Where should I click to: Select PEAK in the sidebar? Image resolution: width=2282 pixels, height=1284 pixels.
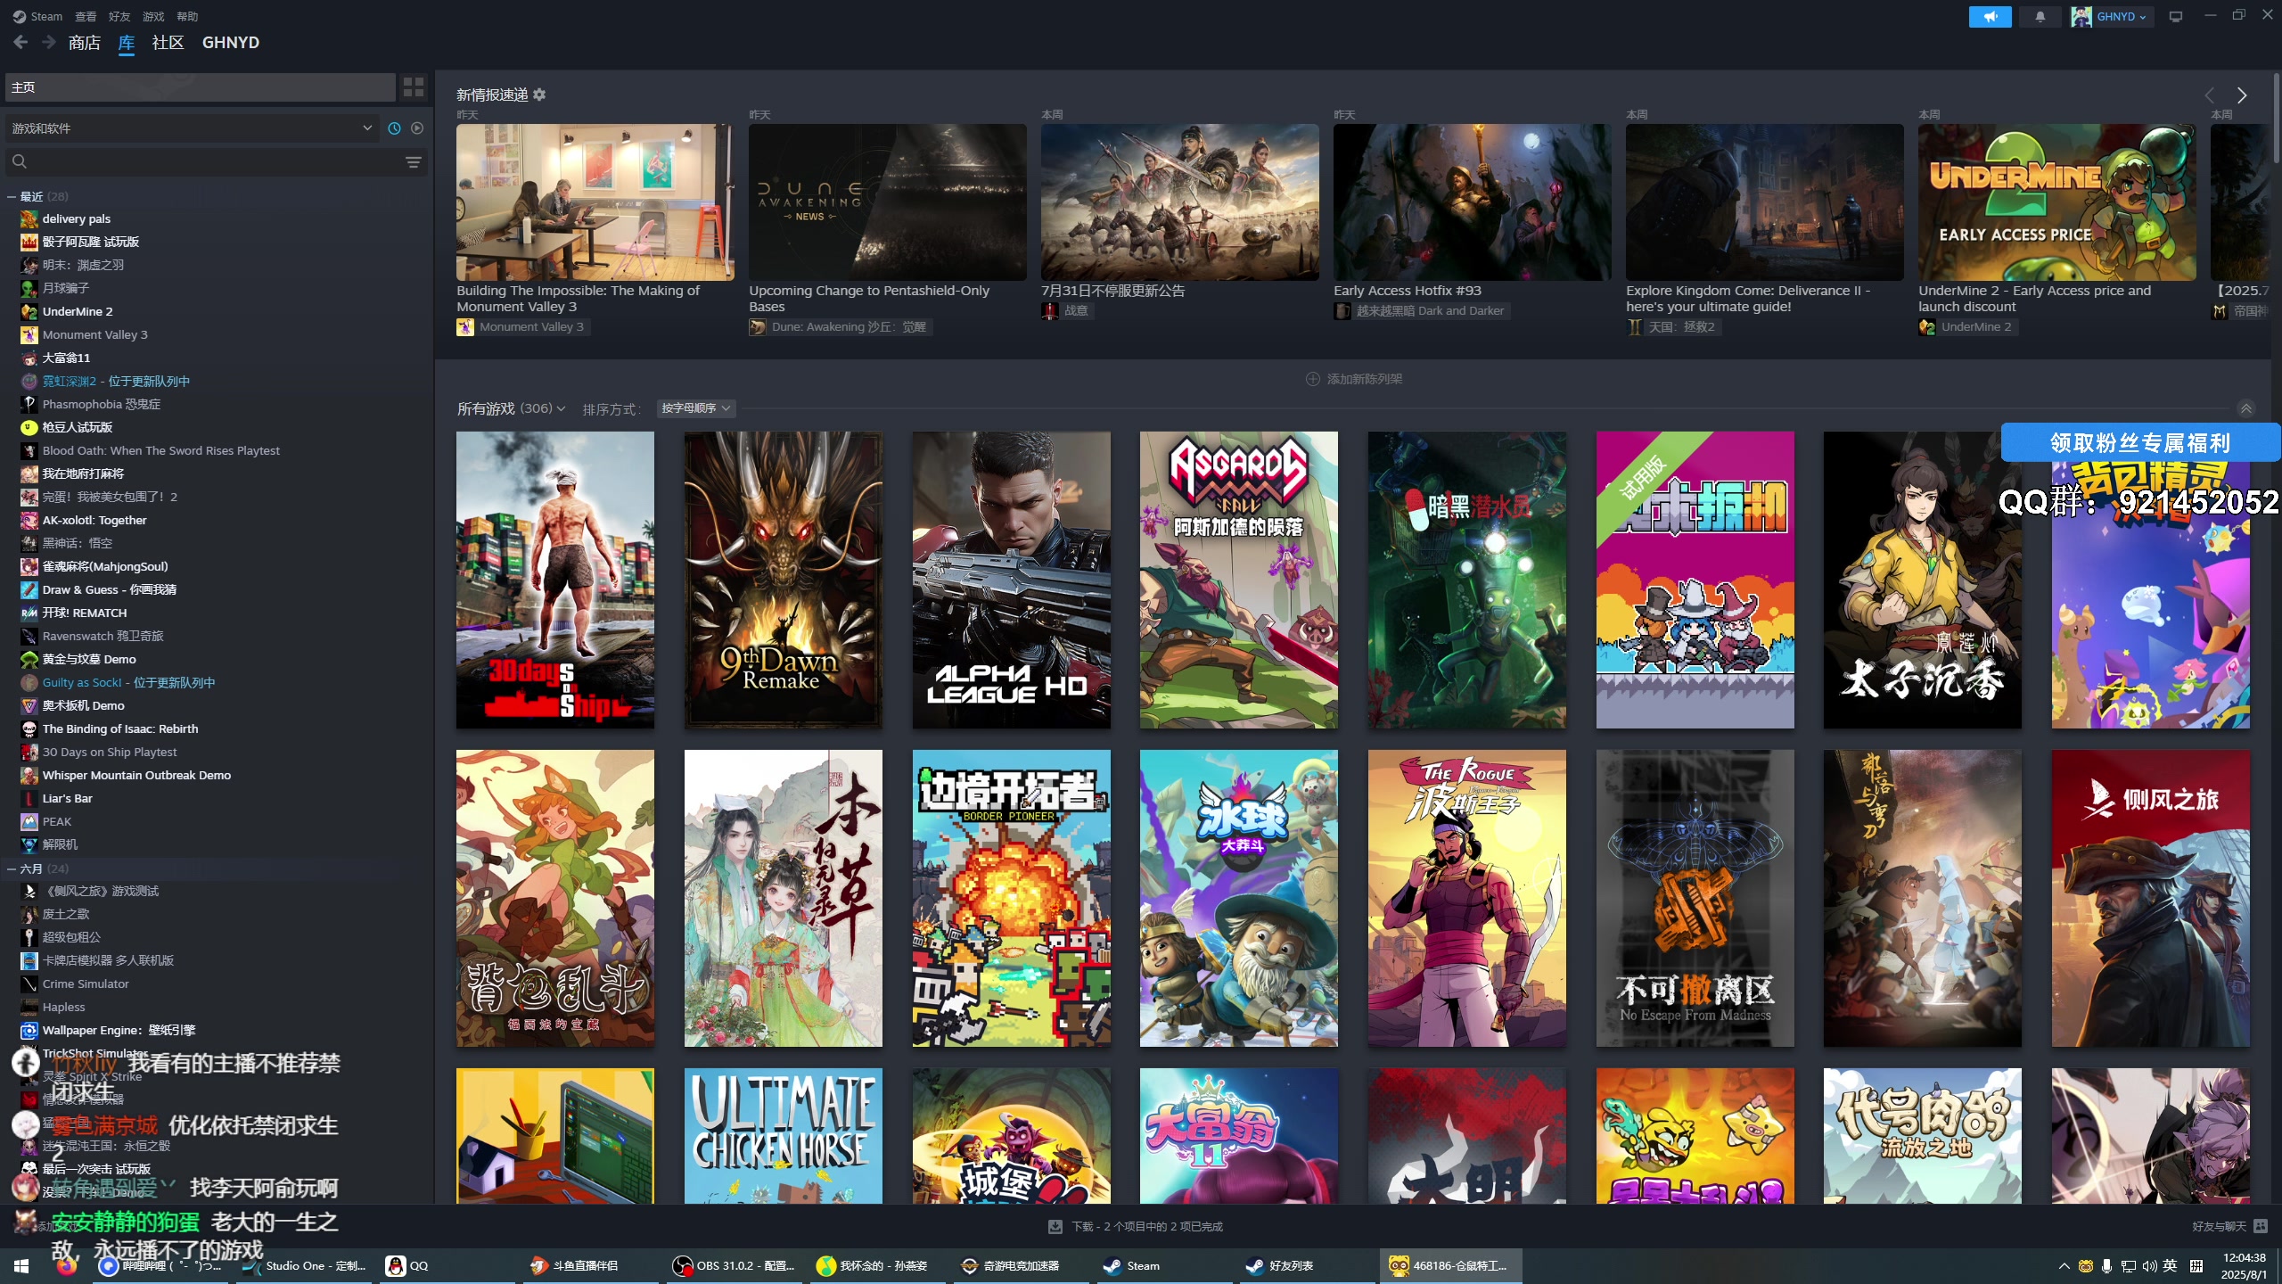point(57,821)
